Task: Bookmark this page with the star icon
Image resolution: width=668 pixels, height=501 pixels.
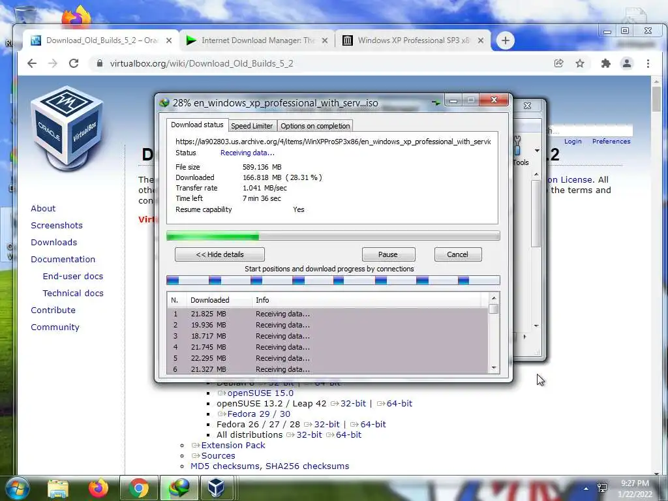Action: [x=580, y=63]
